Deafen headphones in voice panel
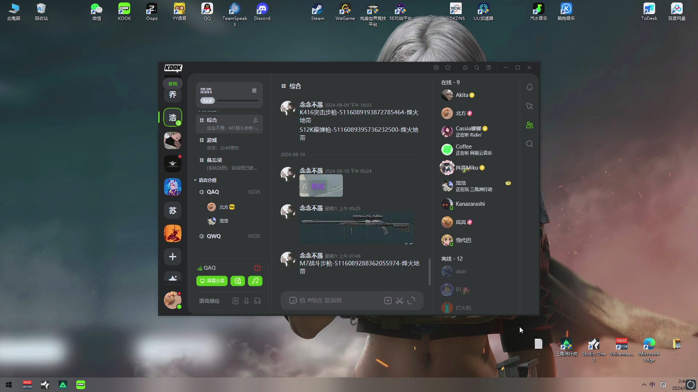Screen dimensions: 698x392 [x=257, y=301]
